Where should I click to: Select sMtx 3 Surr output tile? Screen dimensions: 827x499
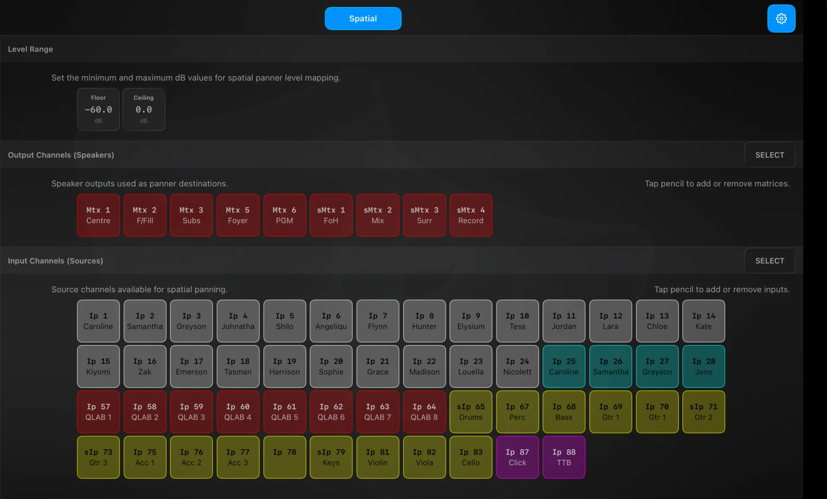[424, 215]
